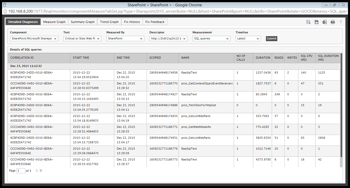Click duration value 4373.9785
Screen dimensions: 350x188
click(263, 159)
